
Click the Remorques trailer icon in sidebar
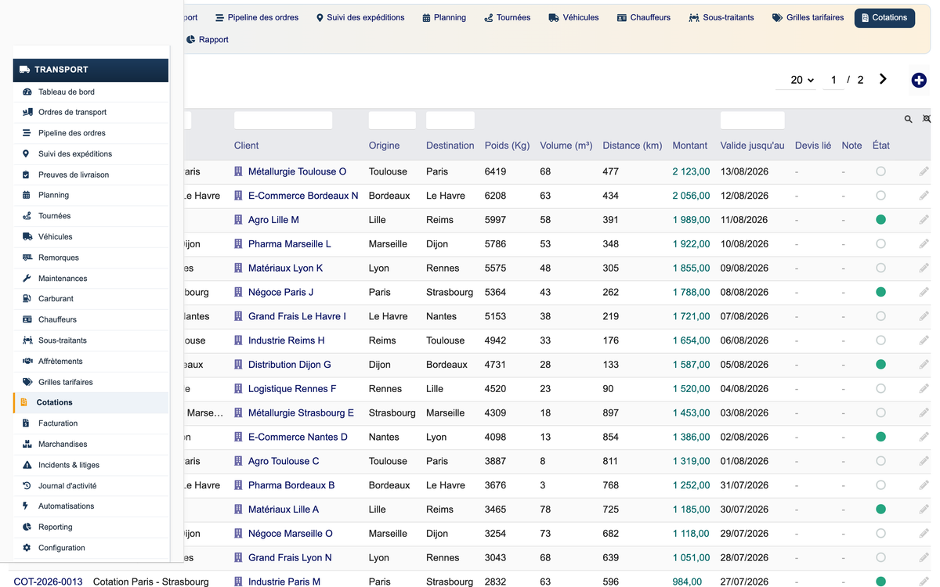(27, 257)
